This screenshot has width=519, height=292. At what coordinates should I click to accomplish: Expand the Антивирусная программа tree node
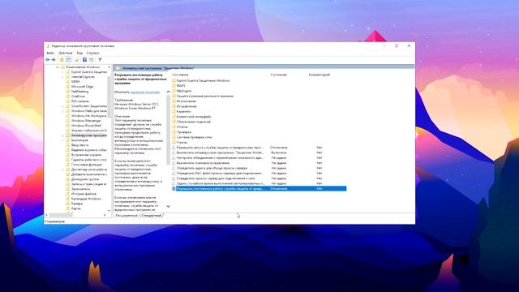tap(63, 135)
